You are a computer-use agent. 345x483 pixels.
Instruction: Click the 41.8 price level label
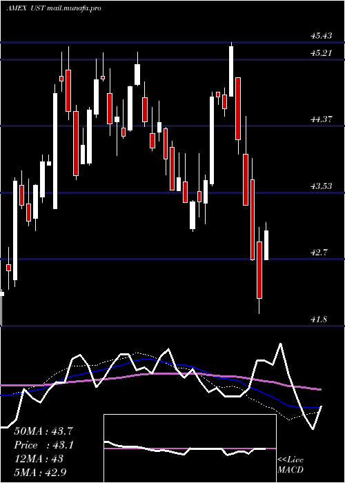tap(319, 319)
